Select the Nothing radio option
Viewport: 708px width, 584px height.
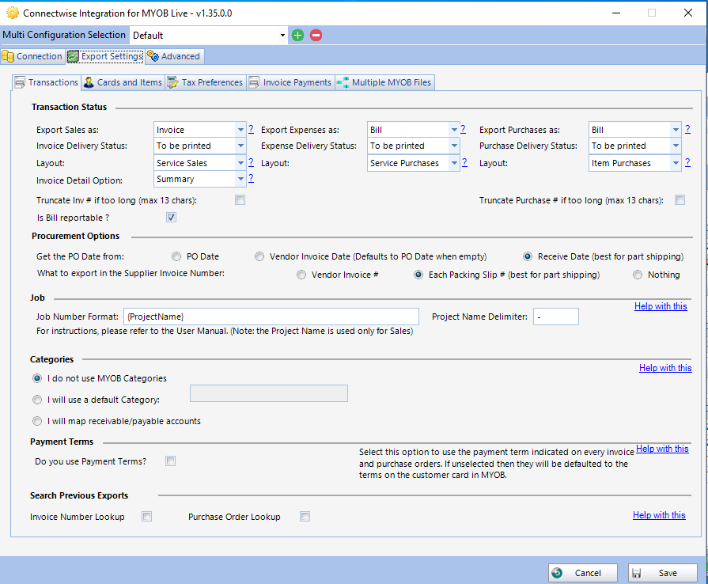(637, 275)
